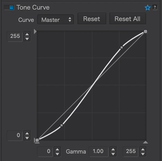Image resolution: width=162 pixels, height=161 pixels.
Task: Select the upper highlight curve control point
Action: point(122,47)
